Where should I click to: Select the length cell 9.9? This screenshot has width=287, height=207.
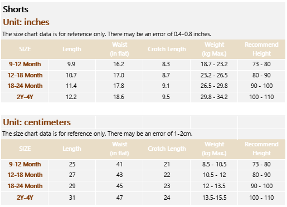pyautogui.click(x=71, y=64)
